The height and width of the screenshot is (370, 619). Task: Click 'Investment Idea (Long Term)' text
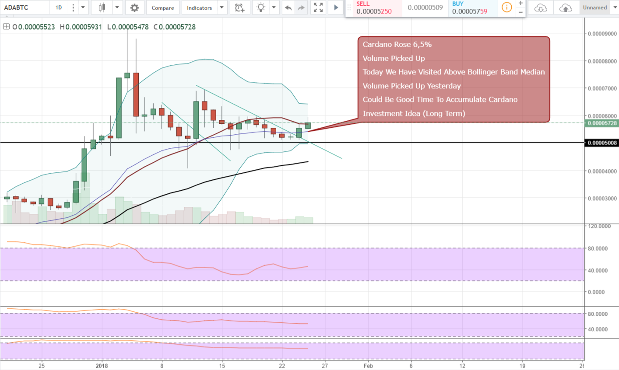click(x=414, y=113)
